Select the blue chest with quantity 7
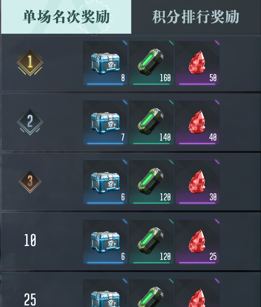 [105, 122]
